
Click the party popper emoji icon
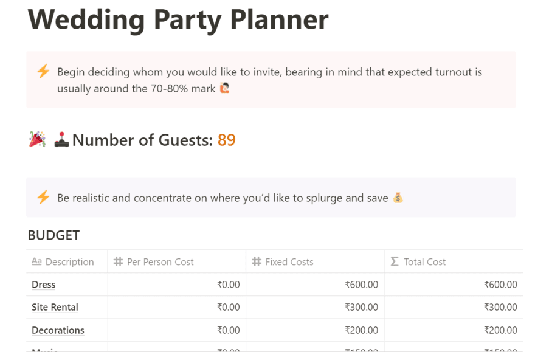click(37, 139)
